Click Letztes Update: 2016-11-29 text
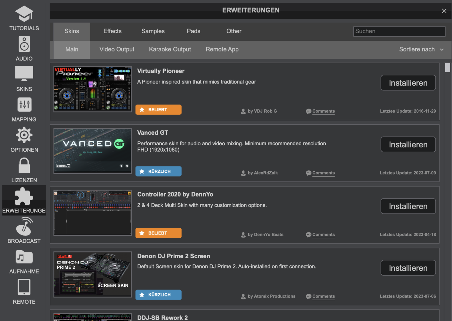Viewport: 452px width, 321px height. tap(408, 111)
